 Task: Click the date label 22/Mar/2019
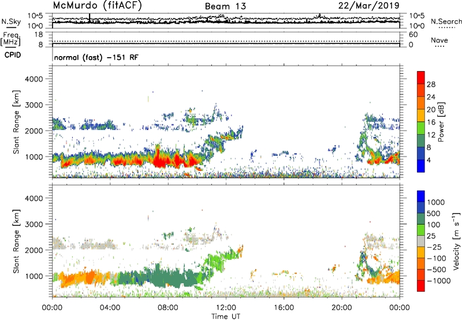point(368,6)
